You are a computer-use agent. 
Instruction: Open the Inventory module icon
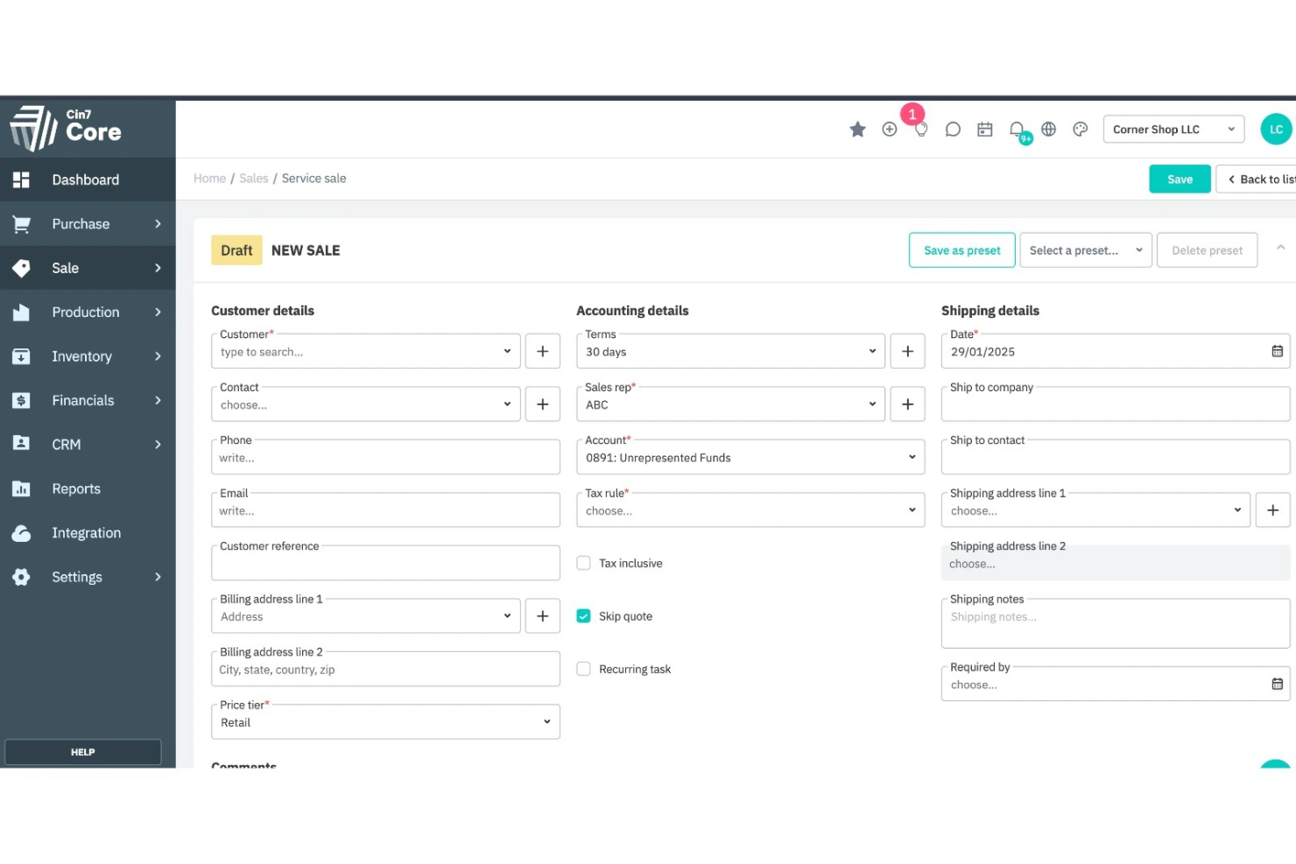pos(21,356)
